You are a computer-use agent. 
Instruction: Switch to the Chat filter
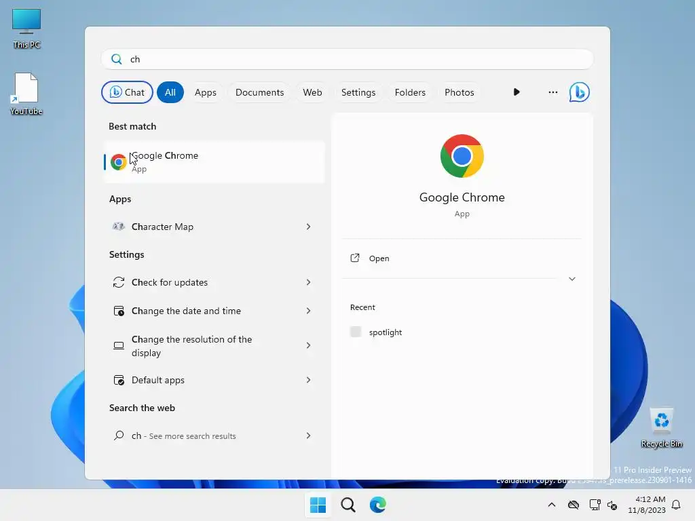click(127, 92)
